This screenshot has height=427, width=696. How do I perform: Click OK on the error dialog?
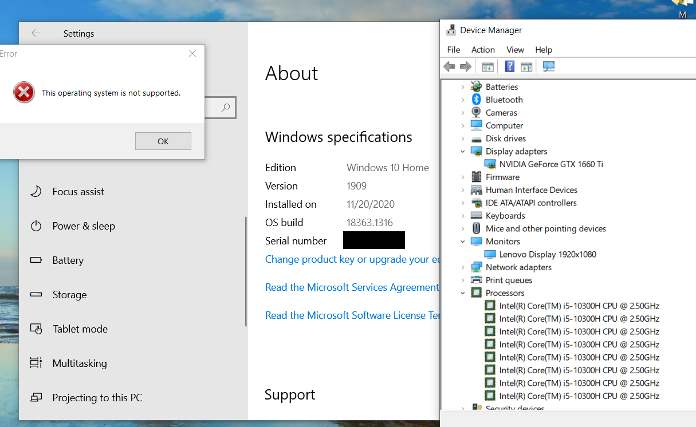click(163, 141)
